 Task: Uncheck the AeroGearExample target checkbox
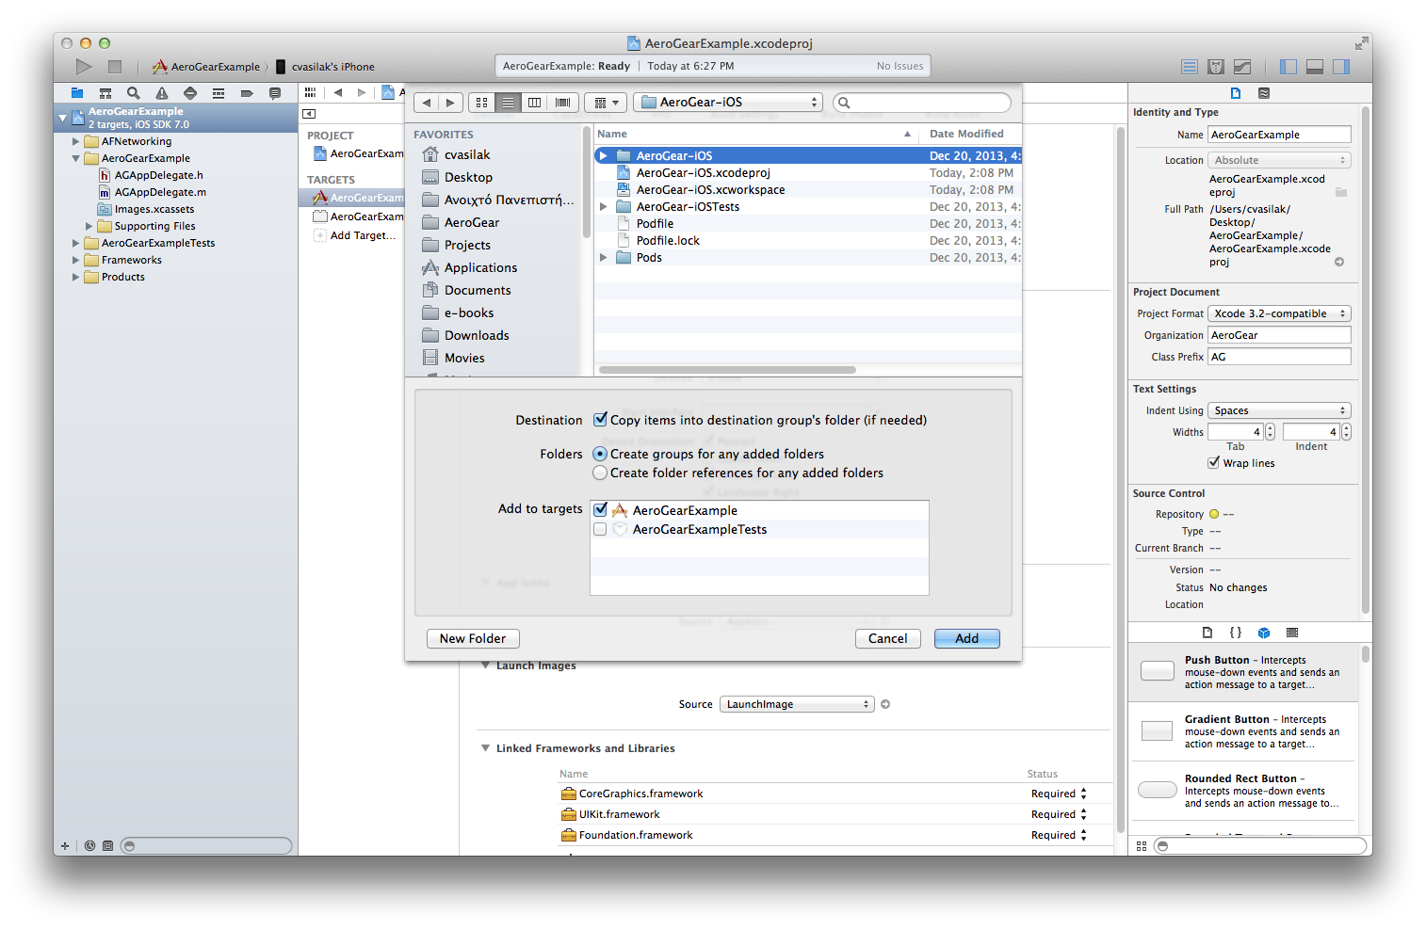coord(600,510)
